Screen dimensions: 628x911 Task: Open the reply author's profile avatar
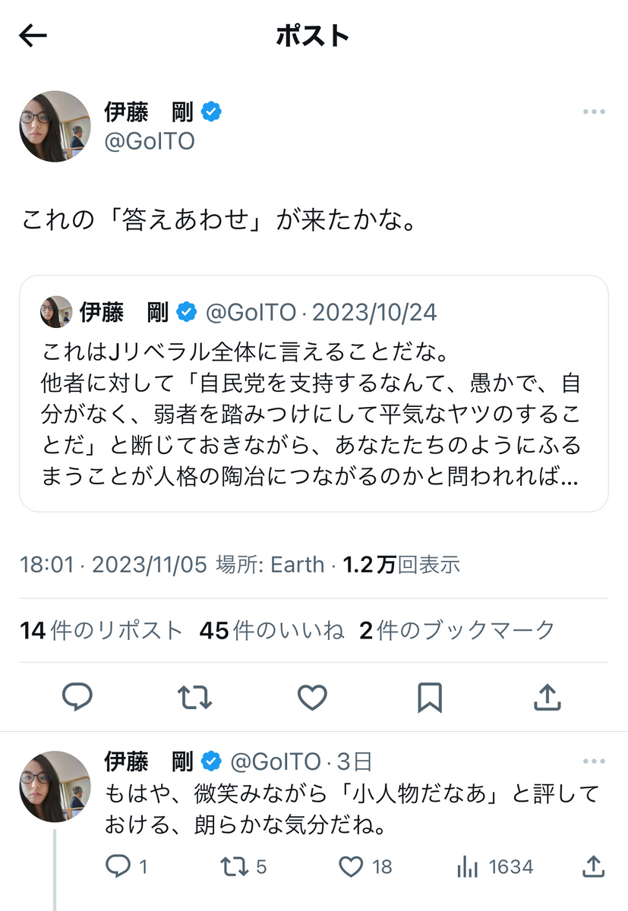(55, 786)
